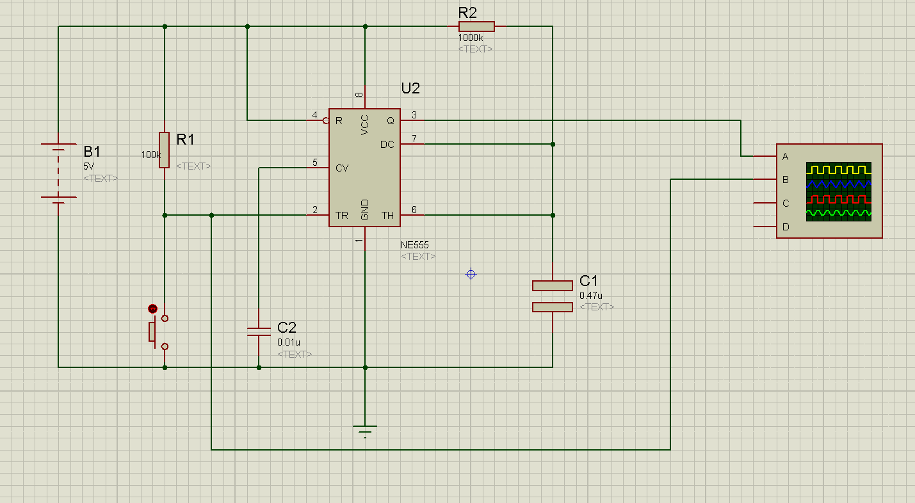Image resolution: width=915 pixels, height=503 pixels.
Task: Click the 5V battery value
Action: coord(88,166)
